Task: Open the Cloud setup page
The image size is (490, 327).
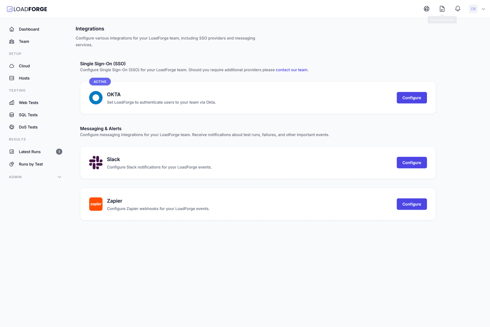Action: point(24,66)
